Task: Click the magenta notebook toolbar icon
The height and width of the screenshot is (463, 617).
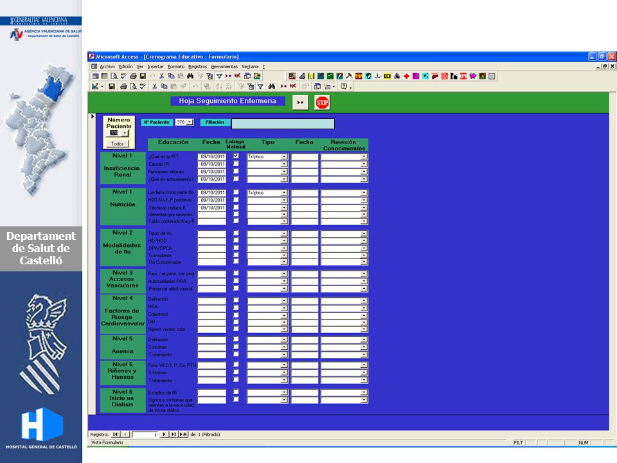Action: (416, 76)
